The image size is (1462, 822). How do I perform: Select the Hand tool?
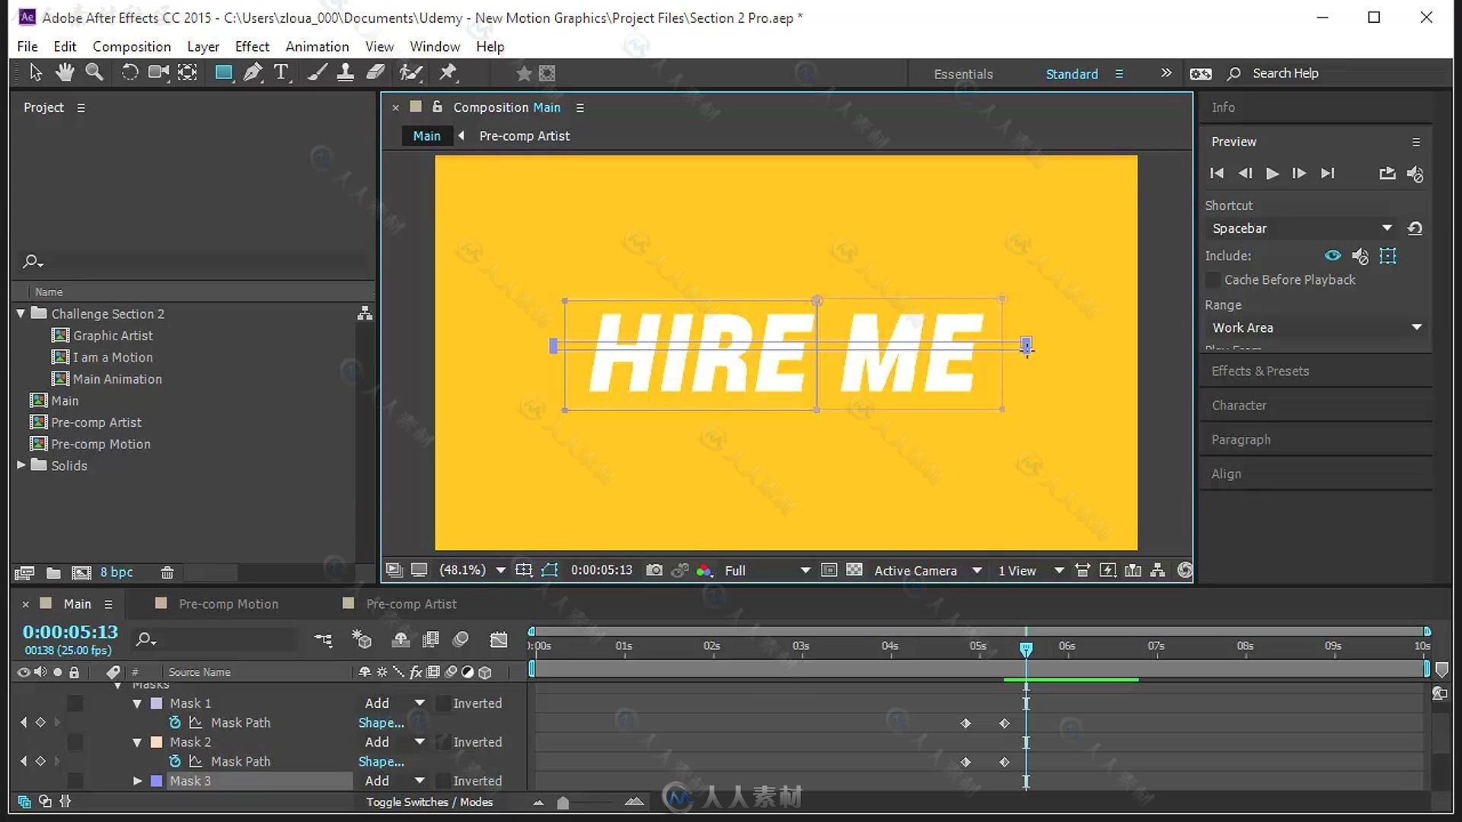click(65, 73)
